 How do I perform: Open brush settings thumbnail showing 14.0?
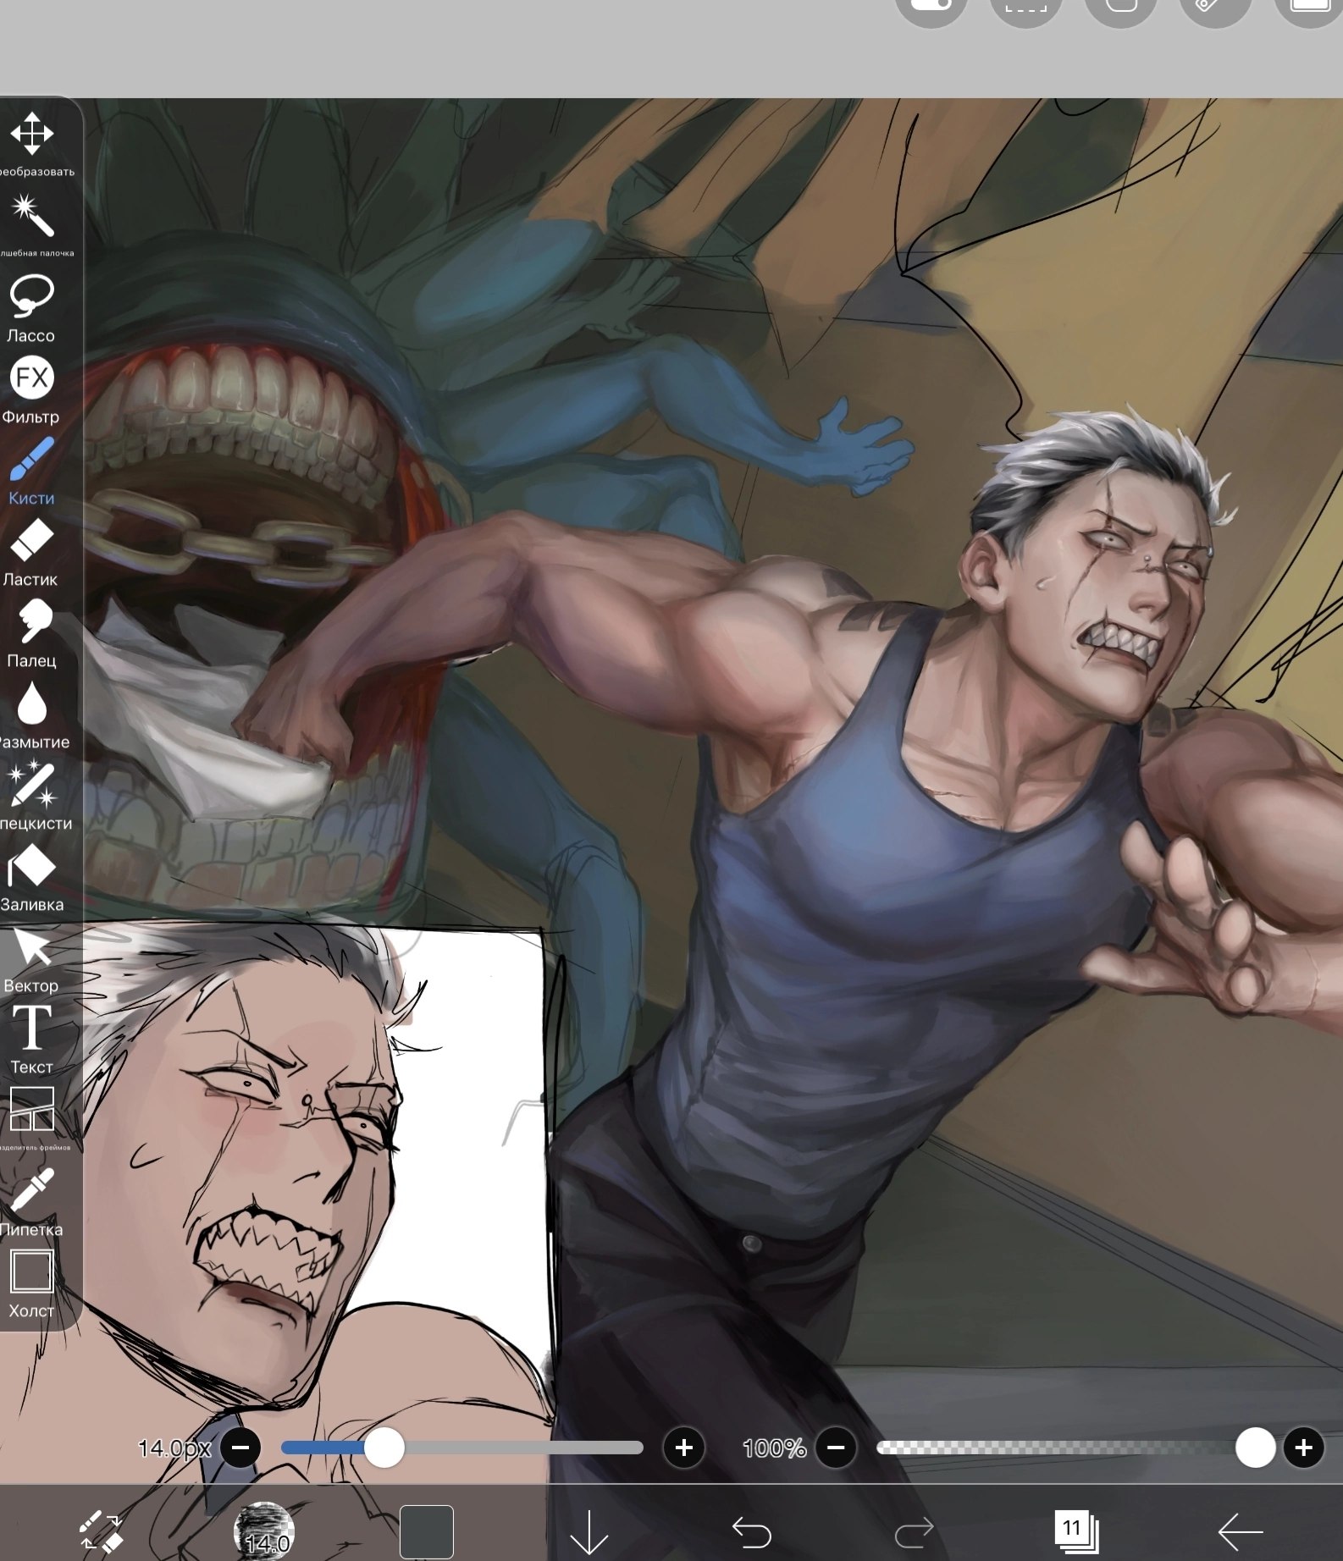pos(264,1531)
